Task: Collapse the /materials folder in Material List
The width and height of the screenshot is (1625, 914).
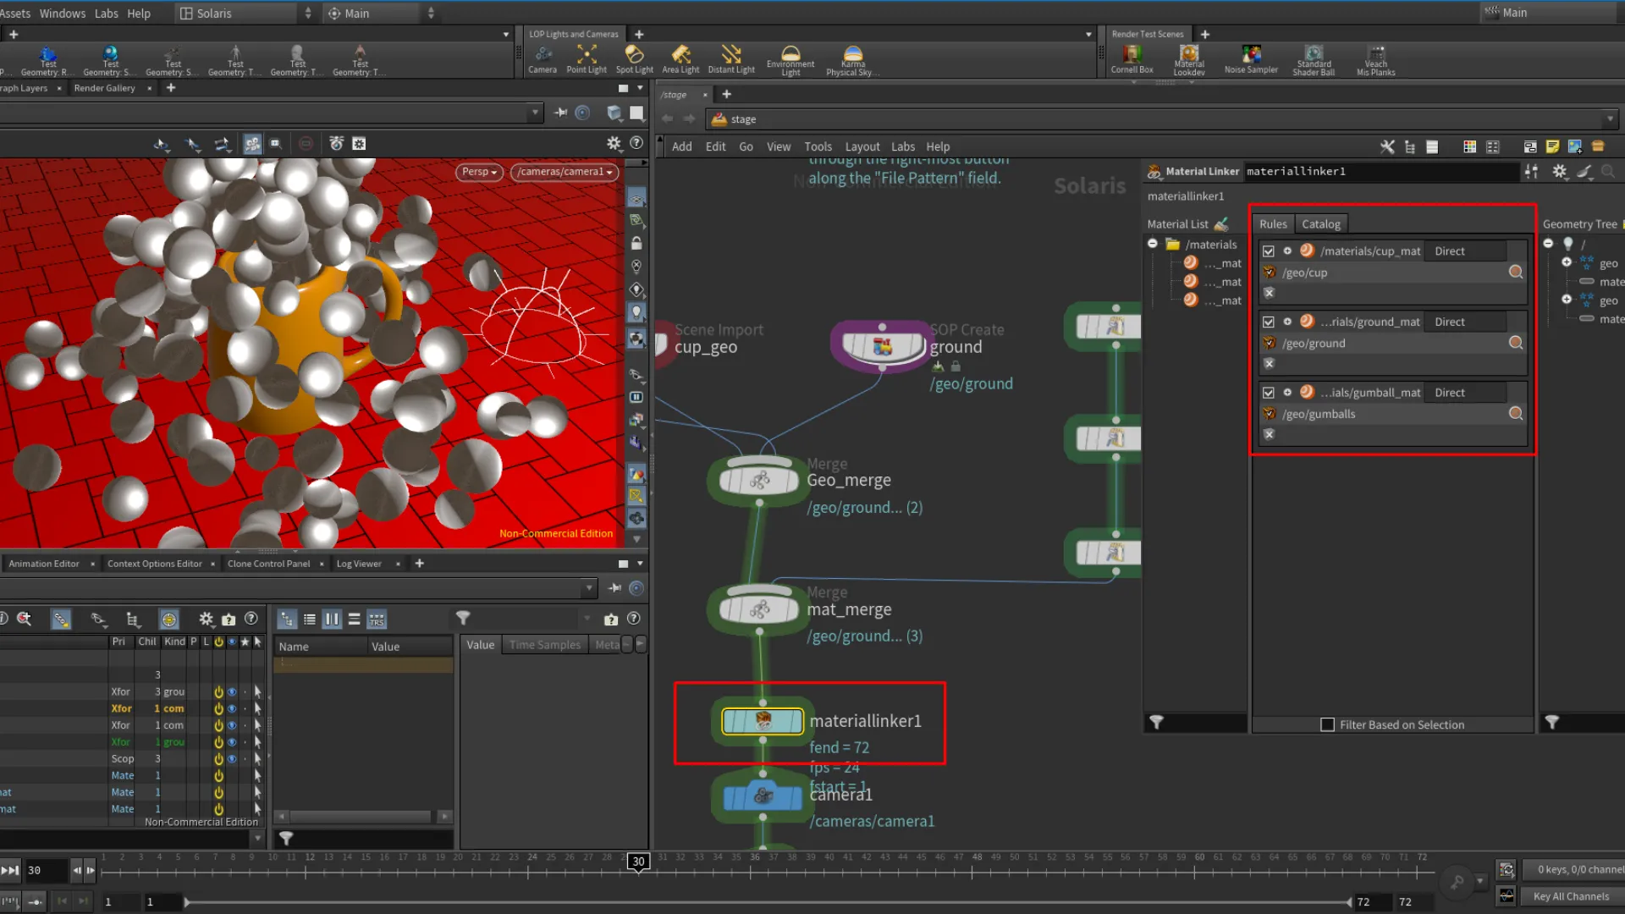Action: point(1153,243)
